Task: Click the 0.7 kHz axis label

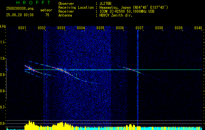Action: click(3, 107)
